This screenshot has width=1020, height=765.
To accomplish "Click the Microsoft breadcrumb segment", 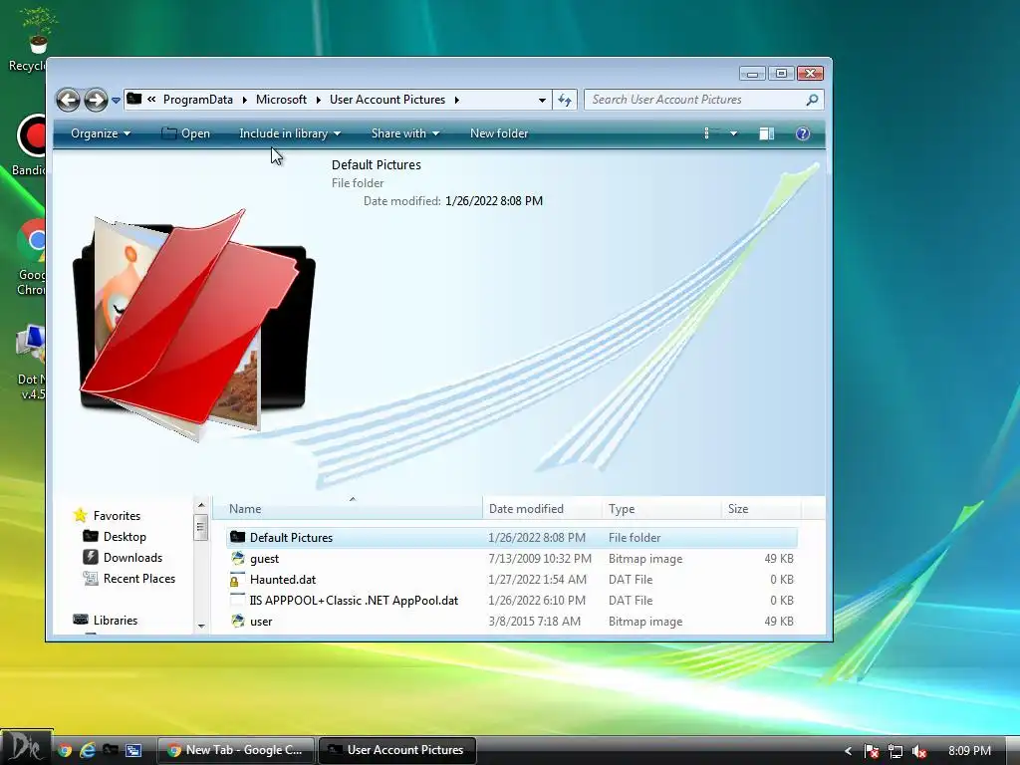I will tap(281, 100).
